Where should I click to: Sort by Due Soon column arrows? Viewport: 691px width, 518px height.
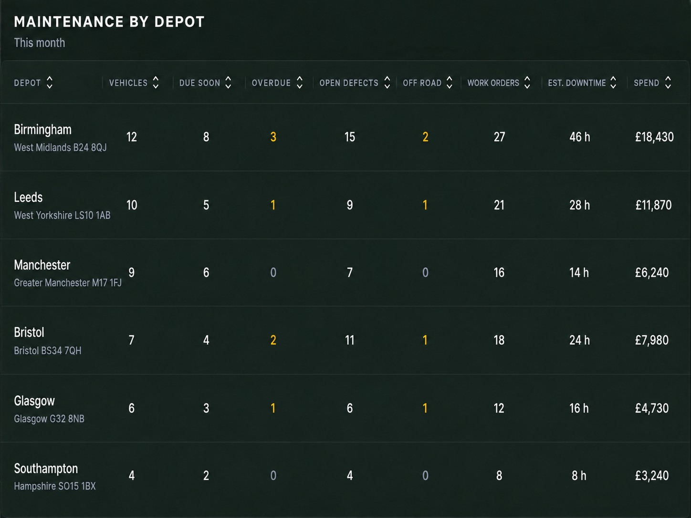(228, 83)
